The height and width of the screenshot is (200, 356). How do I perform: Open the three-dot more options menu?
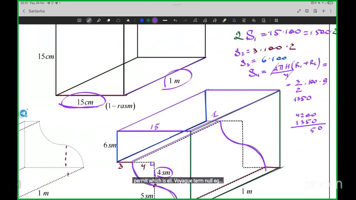(331, 11)
